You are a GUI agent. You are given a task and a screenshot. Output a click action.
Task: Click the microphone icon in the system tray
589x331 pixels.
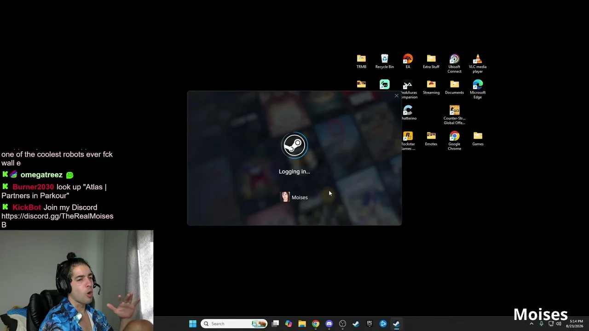541,324
